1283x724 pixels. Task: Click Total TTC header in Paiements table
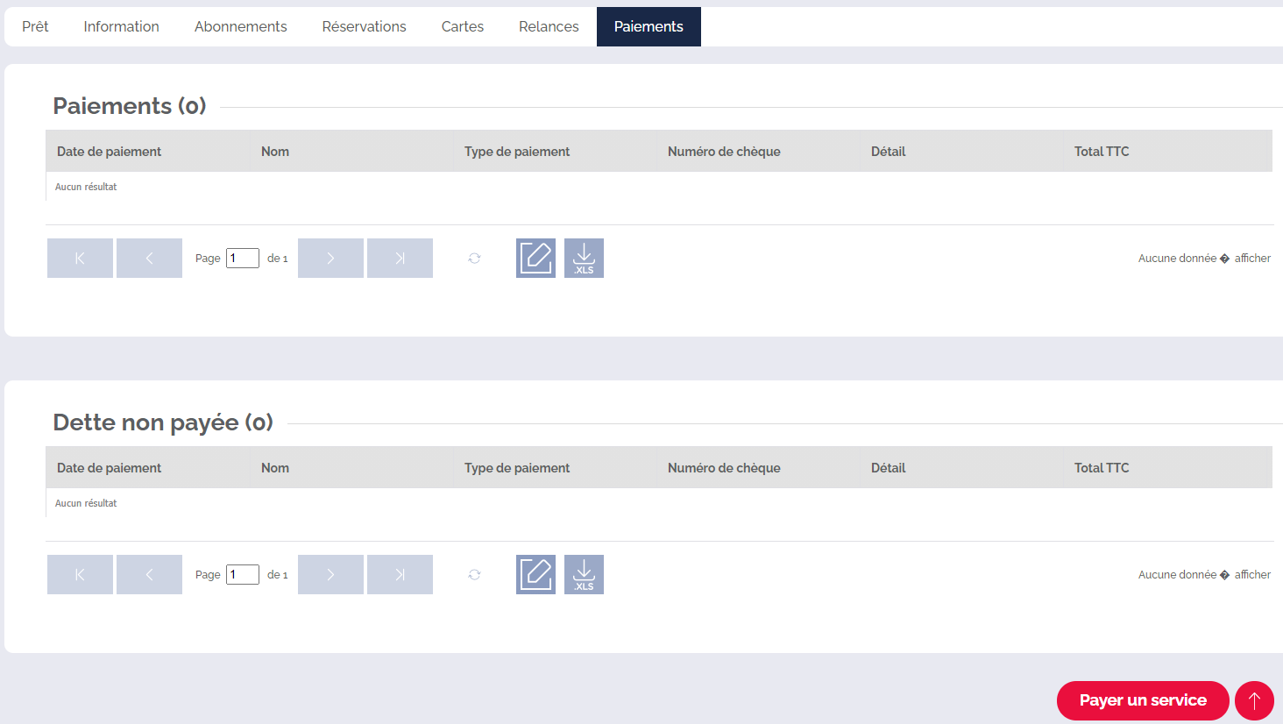click(1102, 152)
